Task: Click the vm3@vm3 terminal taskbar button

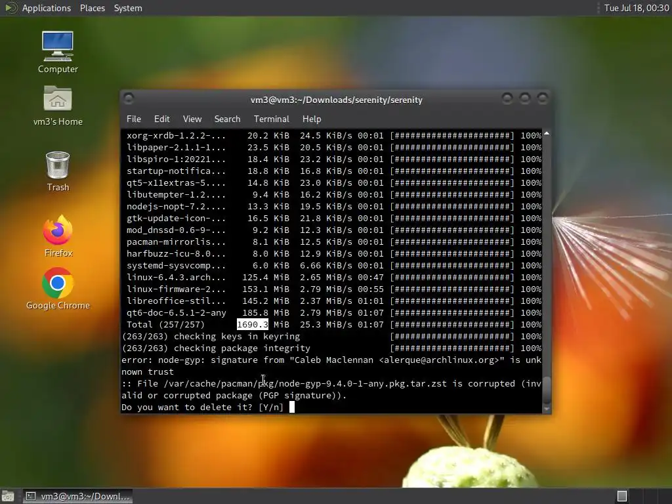Action: 77,496
